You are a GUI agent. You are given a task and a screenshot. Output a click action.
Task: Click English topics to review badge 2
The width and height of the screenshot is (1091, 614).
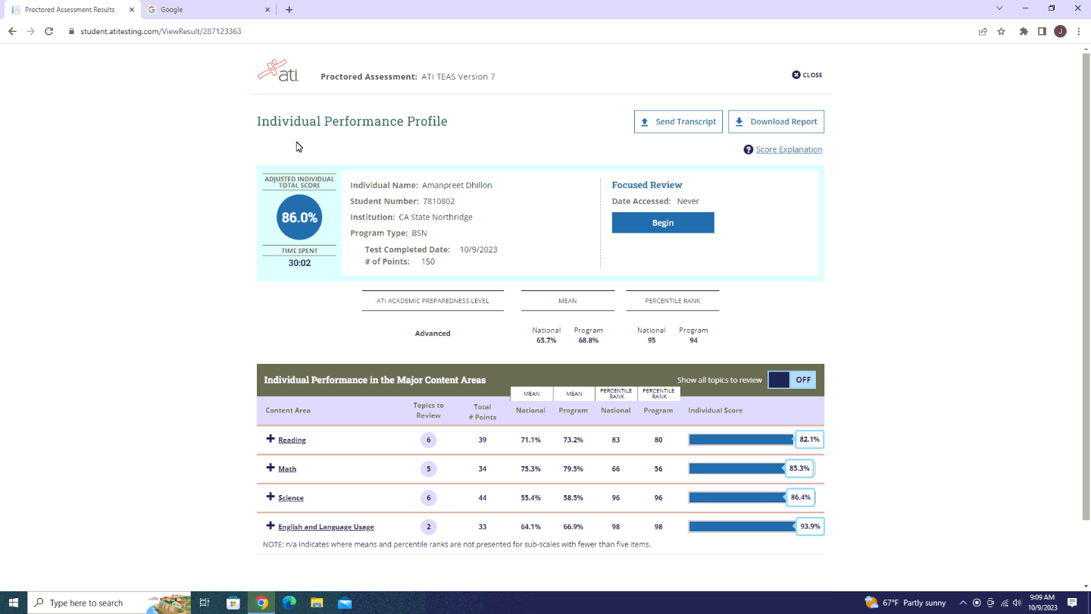428,527
